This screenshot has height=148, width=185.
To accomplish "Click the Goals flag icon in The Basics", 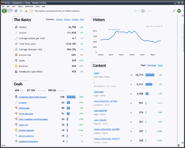I will pyautogui.click(x=16, y=60).
